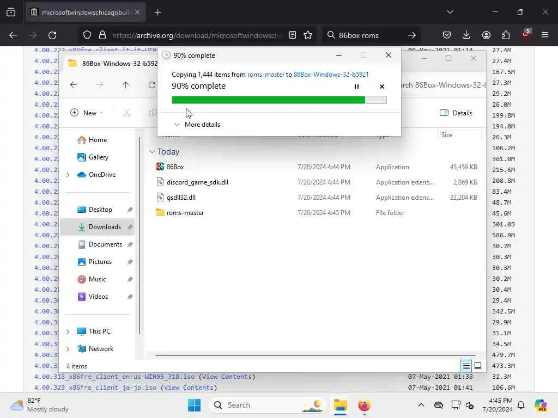Cancel the copy with the X button
The width and height of the screenshot is (558, 418).
click(x=382, y=87)
